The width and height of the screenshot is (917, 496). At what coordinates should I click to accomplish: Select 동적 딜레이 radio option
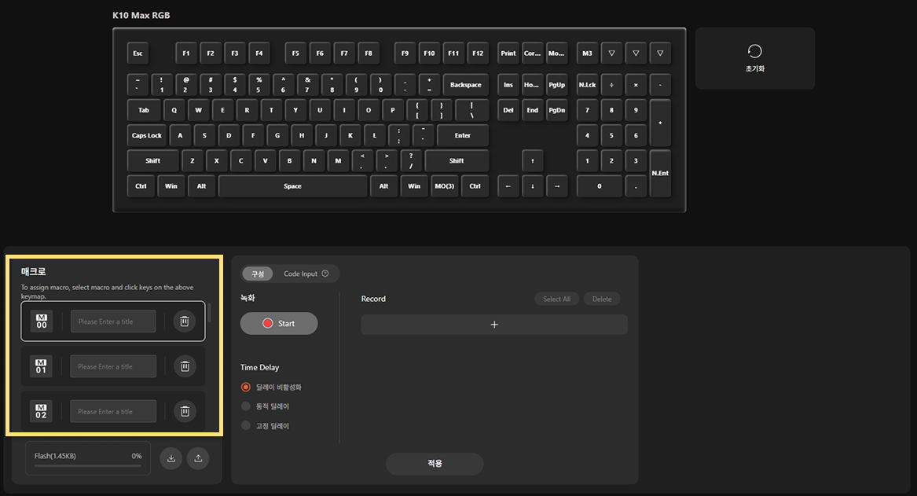tap(246, 406)
